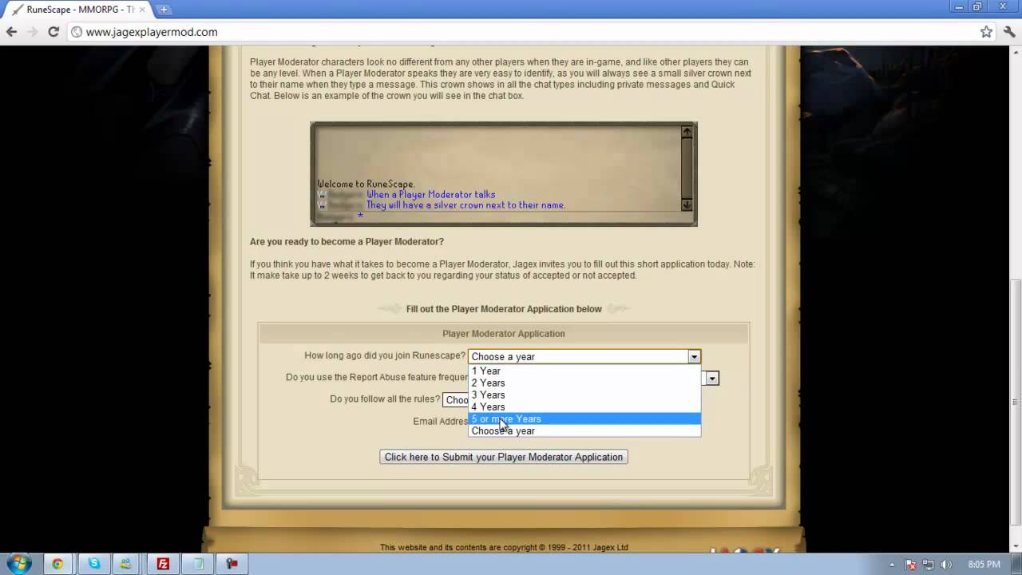
Task: Click the "Player Moderator Application" form header
Action: 504,334
